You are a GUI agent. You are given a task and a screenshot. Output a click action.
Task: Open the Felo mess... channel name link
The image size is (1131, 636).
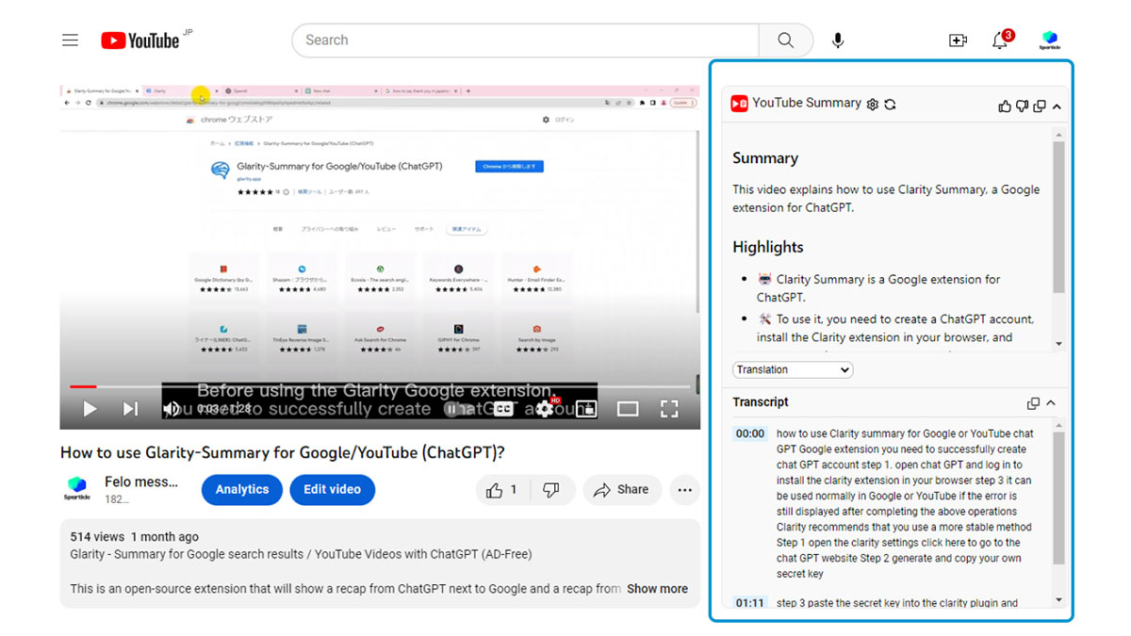click(141, 481)
